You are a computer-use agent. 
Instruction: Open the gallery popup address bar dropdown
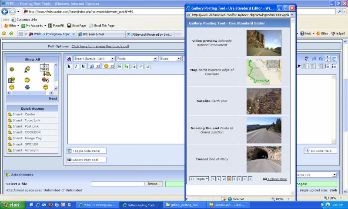tap(292, 15)
